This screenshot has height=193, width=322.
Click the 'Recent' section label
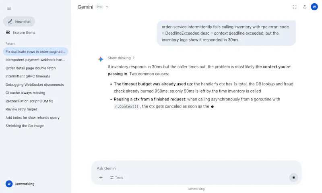coord(10,44)
